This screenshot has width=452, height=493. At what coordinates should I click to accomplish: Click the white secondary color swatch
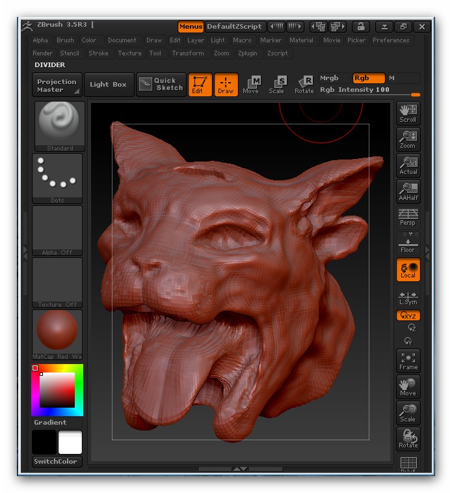(70, 442)
